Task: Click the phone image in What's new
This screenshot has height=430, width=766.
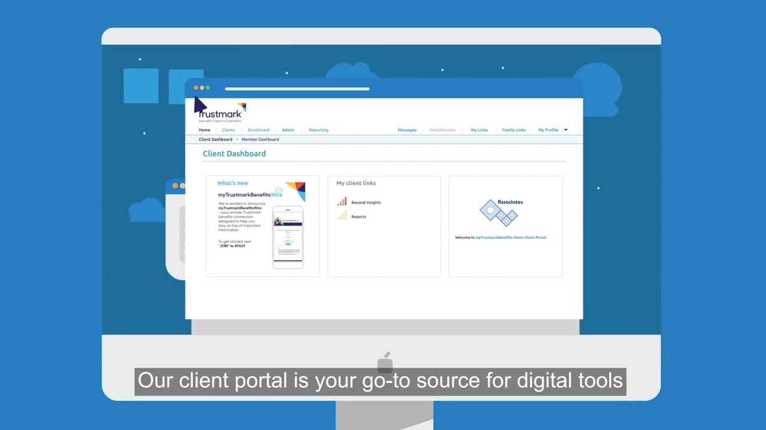Action: point(288,237)
